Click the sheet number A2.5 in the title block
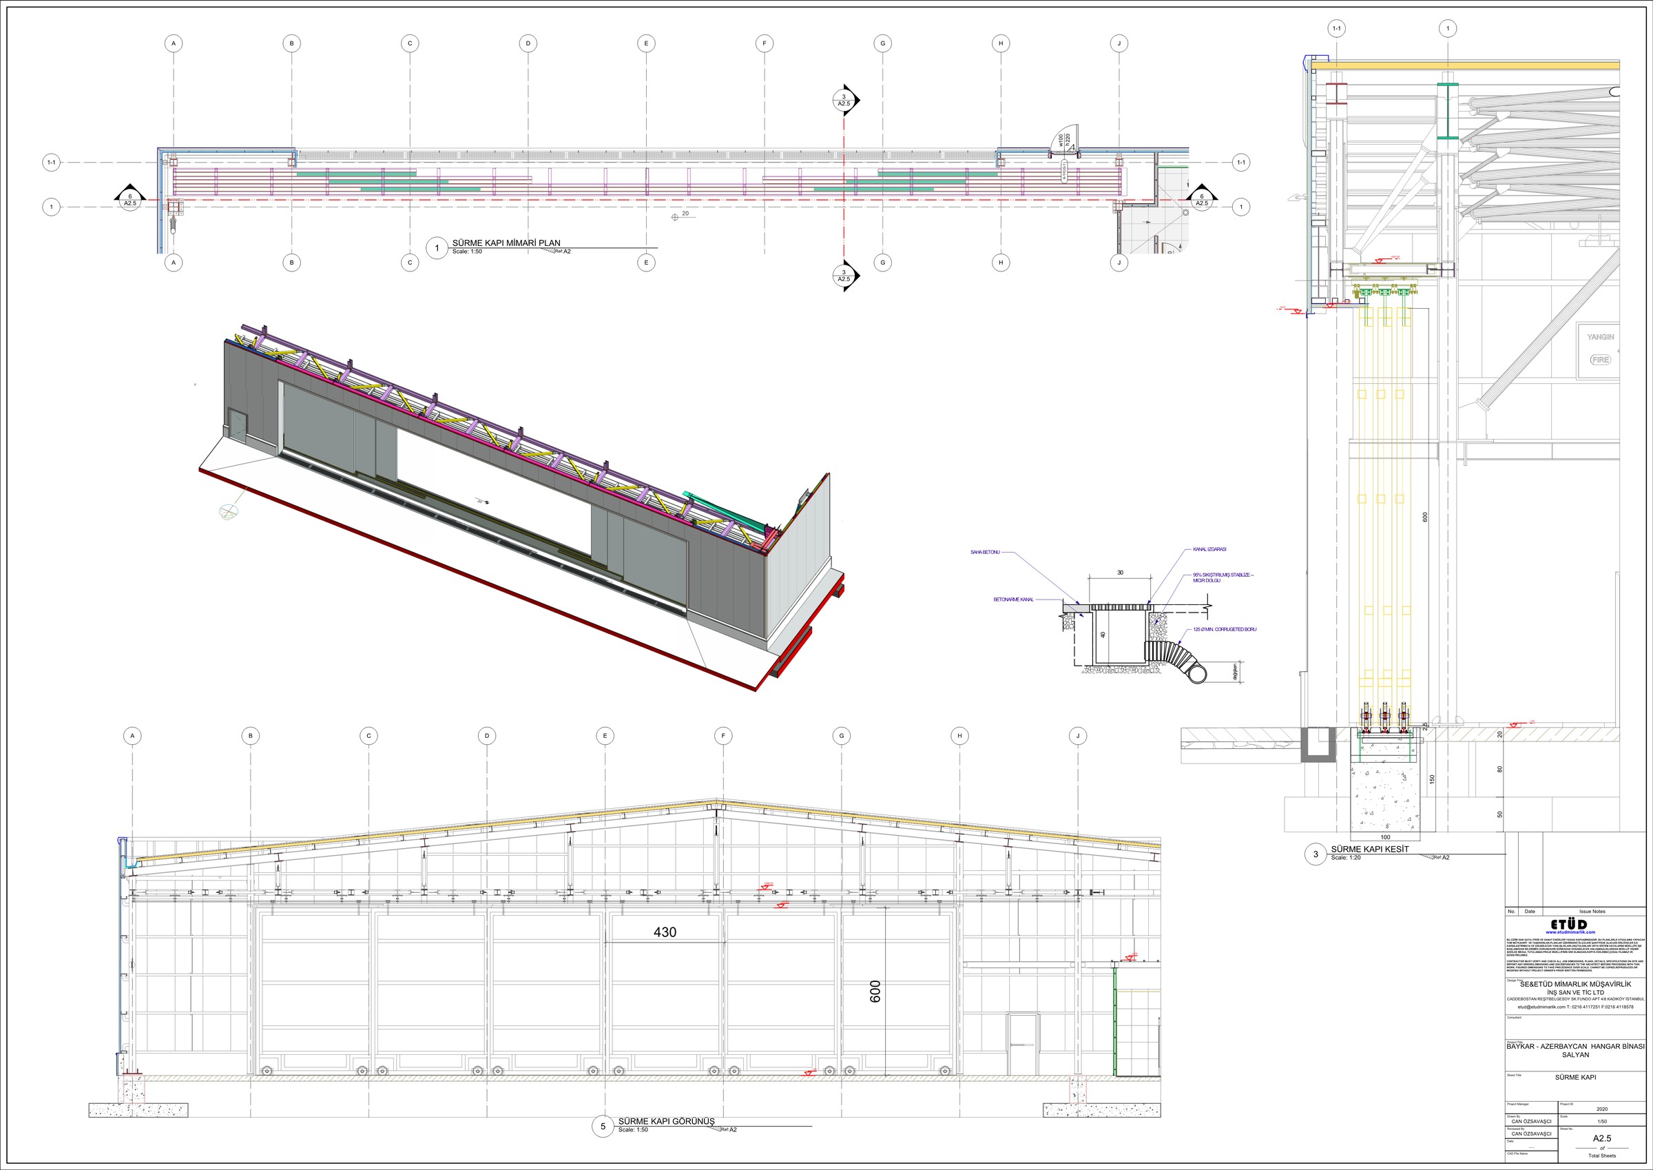Image resolution: width=1653 pixels, height=1170 pixels. point(1602,1138)
